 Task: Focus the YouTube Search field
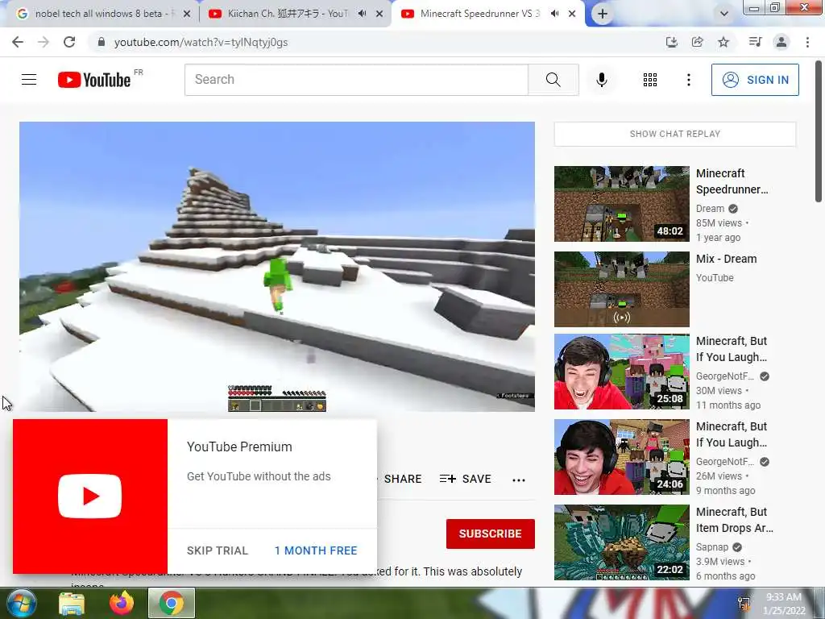point(356,80)
